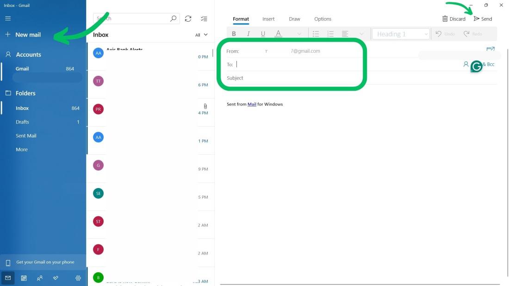Open the Sent Mail folder

(43, 135)
